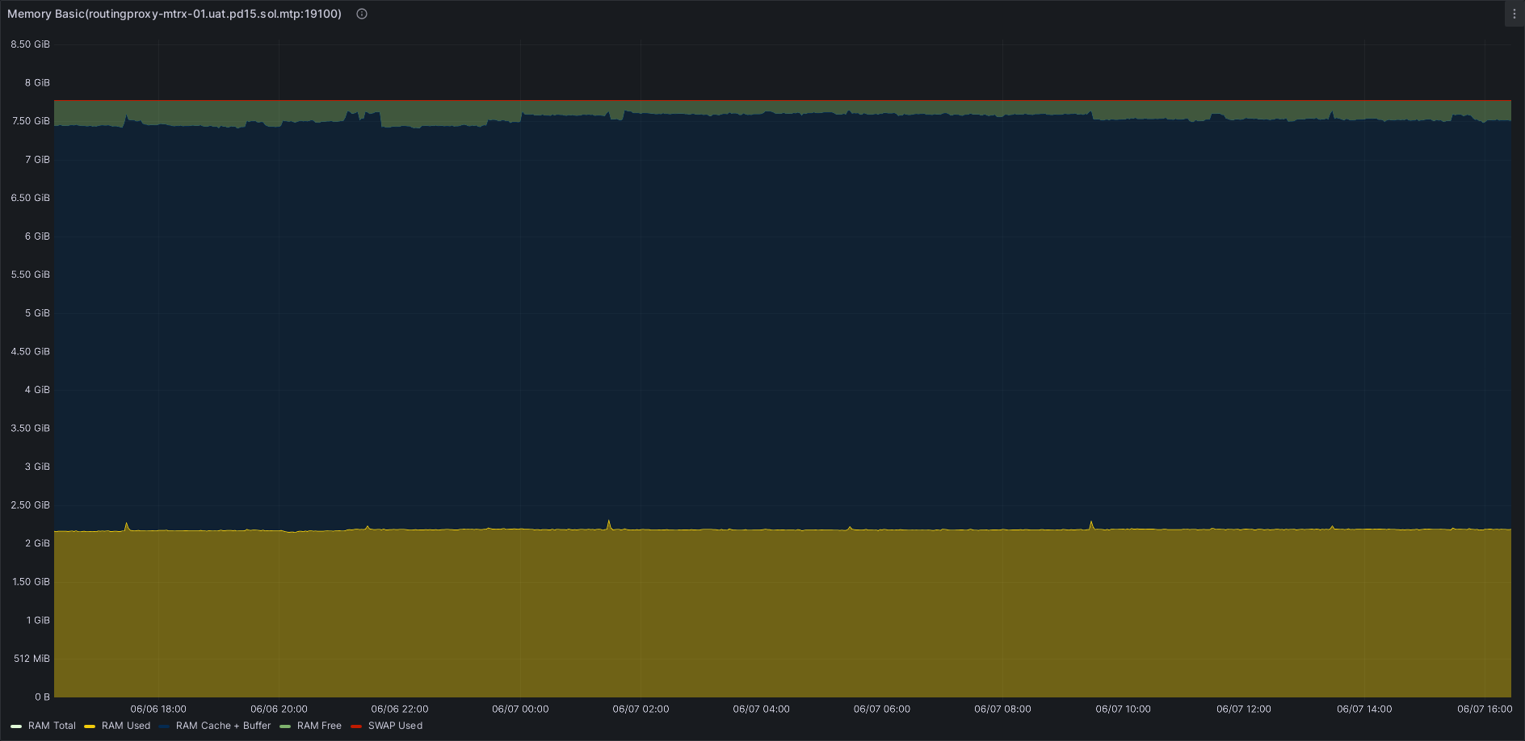The height and width of the screenshot is (741, 1525).
Task: Click the 4.50 GiB y-axis label
Action: pos(31,351)
